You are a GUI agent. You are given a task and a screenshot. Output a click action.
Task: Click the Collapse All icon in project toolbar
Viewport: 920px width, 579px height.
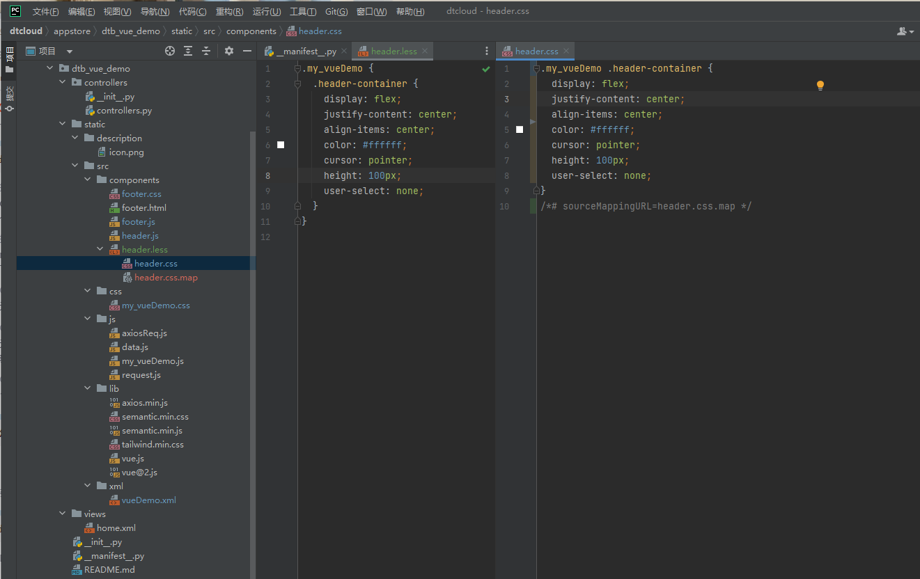(206, 51)
